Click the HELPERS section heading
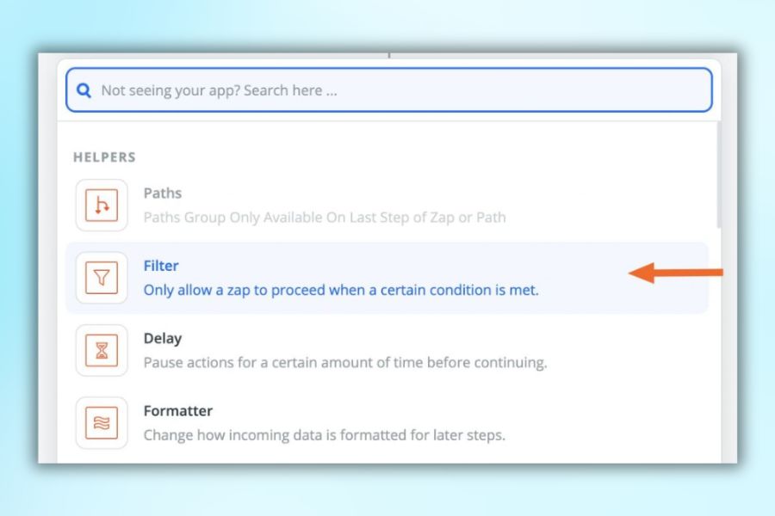 pyautogui.click(x=104, y=157)
